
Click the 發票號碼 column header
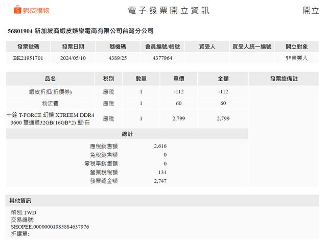point(28,47)
